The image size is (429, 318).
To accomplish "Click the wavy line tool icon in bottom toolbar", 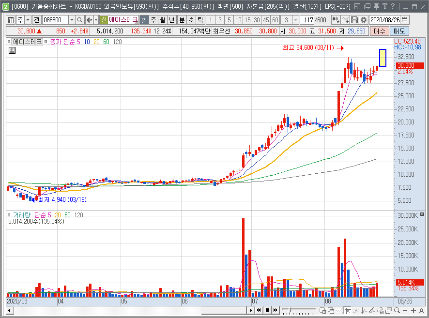I will click(x=356, y=311).
